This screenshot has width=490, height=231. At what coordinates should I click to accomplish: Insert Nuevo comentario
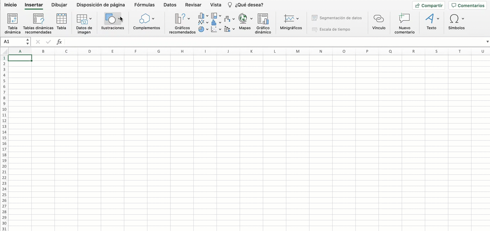click(405, 22)
